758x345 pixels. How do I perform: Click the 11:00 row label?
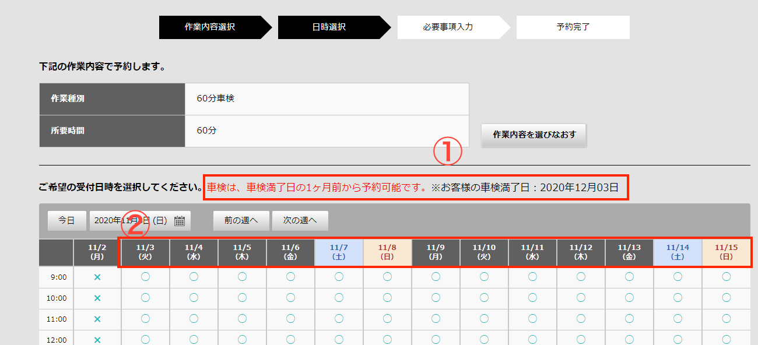pyautogui.click(x=56, y=319)
